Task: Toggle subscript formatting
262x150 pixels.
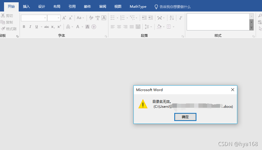Action: point(53,27)
